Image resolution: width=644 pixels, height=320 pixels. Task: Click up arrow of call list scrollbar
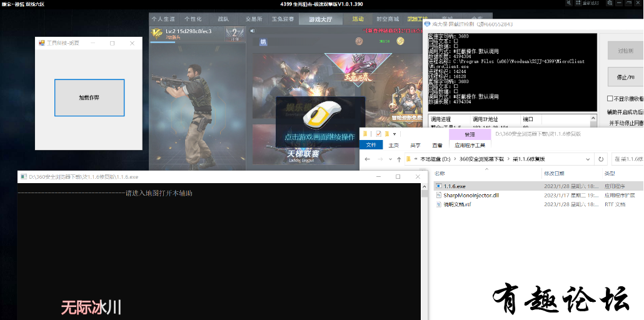(593, 119)
